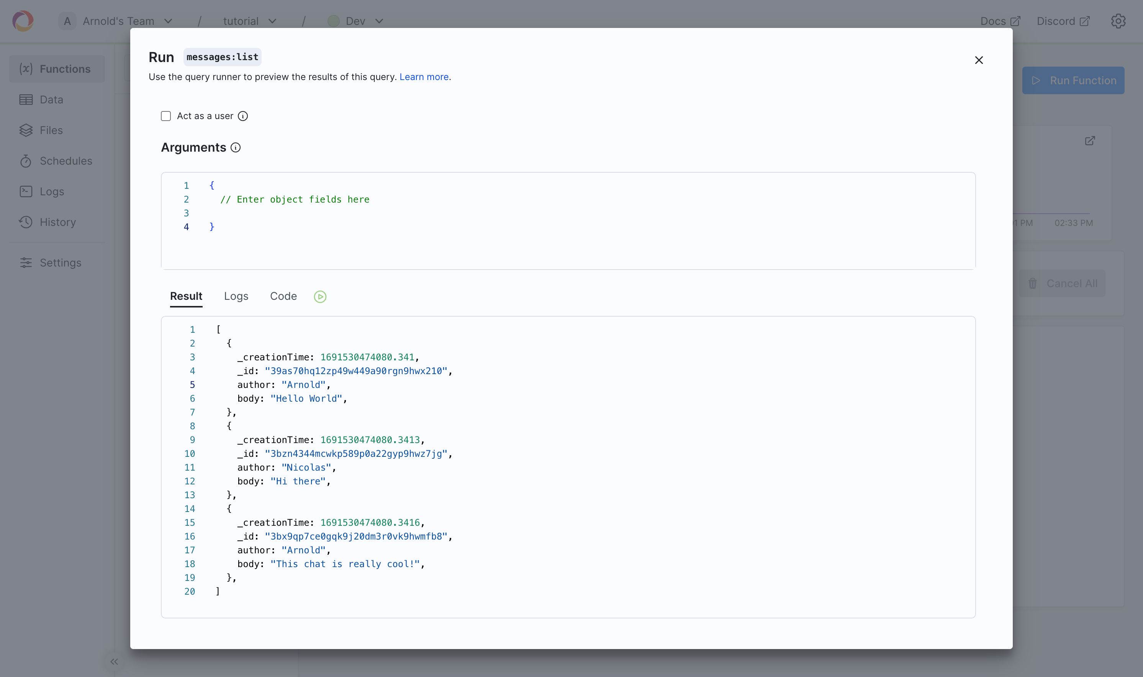The width and height of the screenshot is (1143, 677).
Task: Click the green run query play icon
Action: [320, 296]
